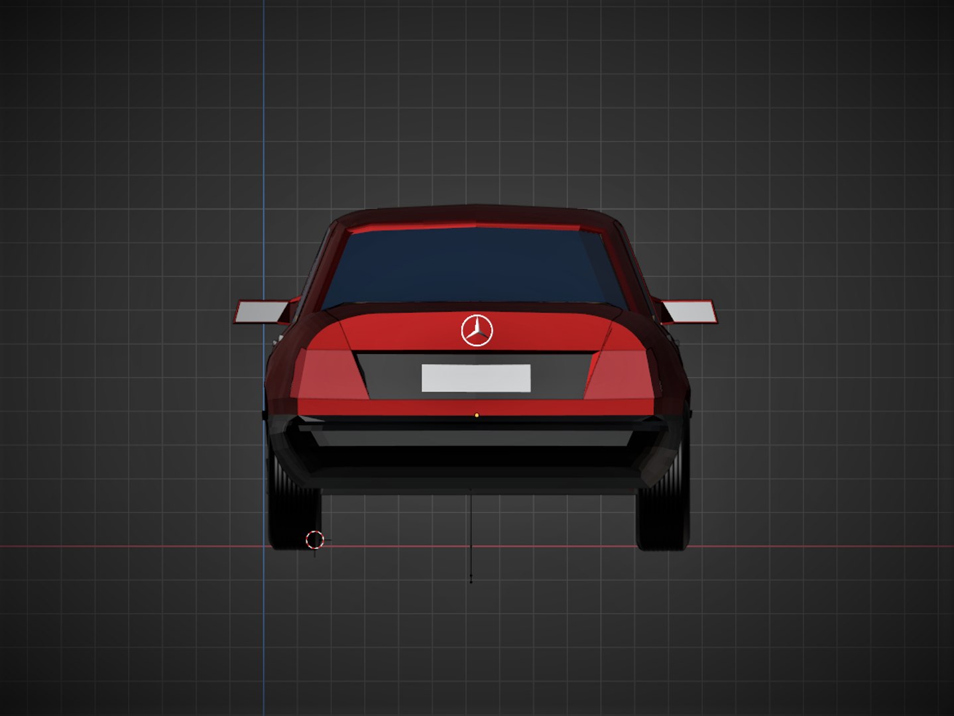Image resolution: width=954 pixels, height=716 pixels.
Task: Select the left tail light
Action: (x=329, y=375)
